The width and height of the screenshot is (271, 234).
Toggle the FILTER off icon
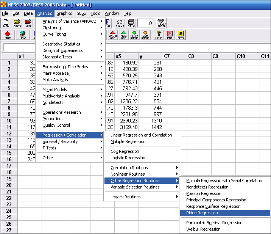click(162, 24)
